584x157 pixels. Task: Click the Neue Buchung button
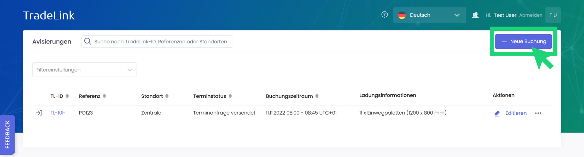[x=523, y=42]
